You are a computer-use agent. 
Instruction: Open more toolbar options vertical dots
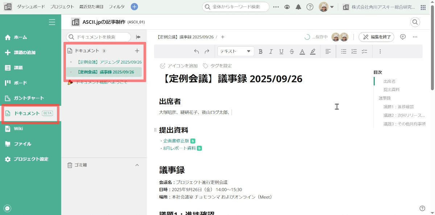pyautogui.click(x=380, y=51)
